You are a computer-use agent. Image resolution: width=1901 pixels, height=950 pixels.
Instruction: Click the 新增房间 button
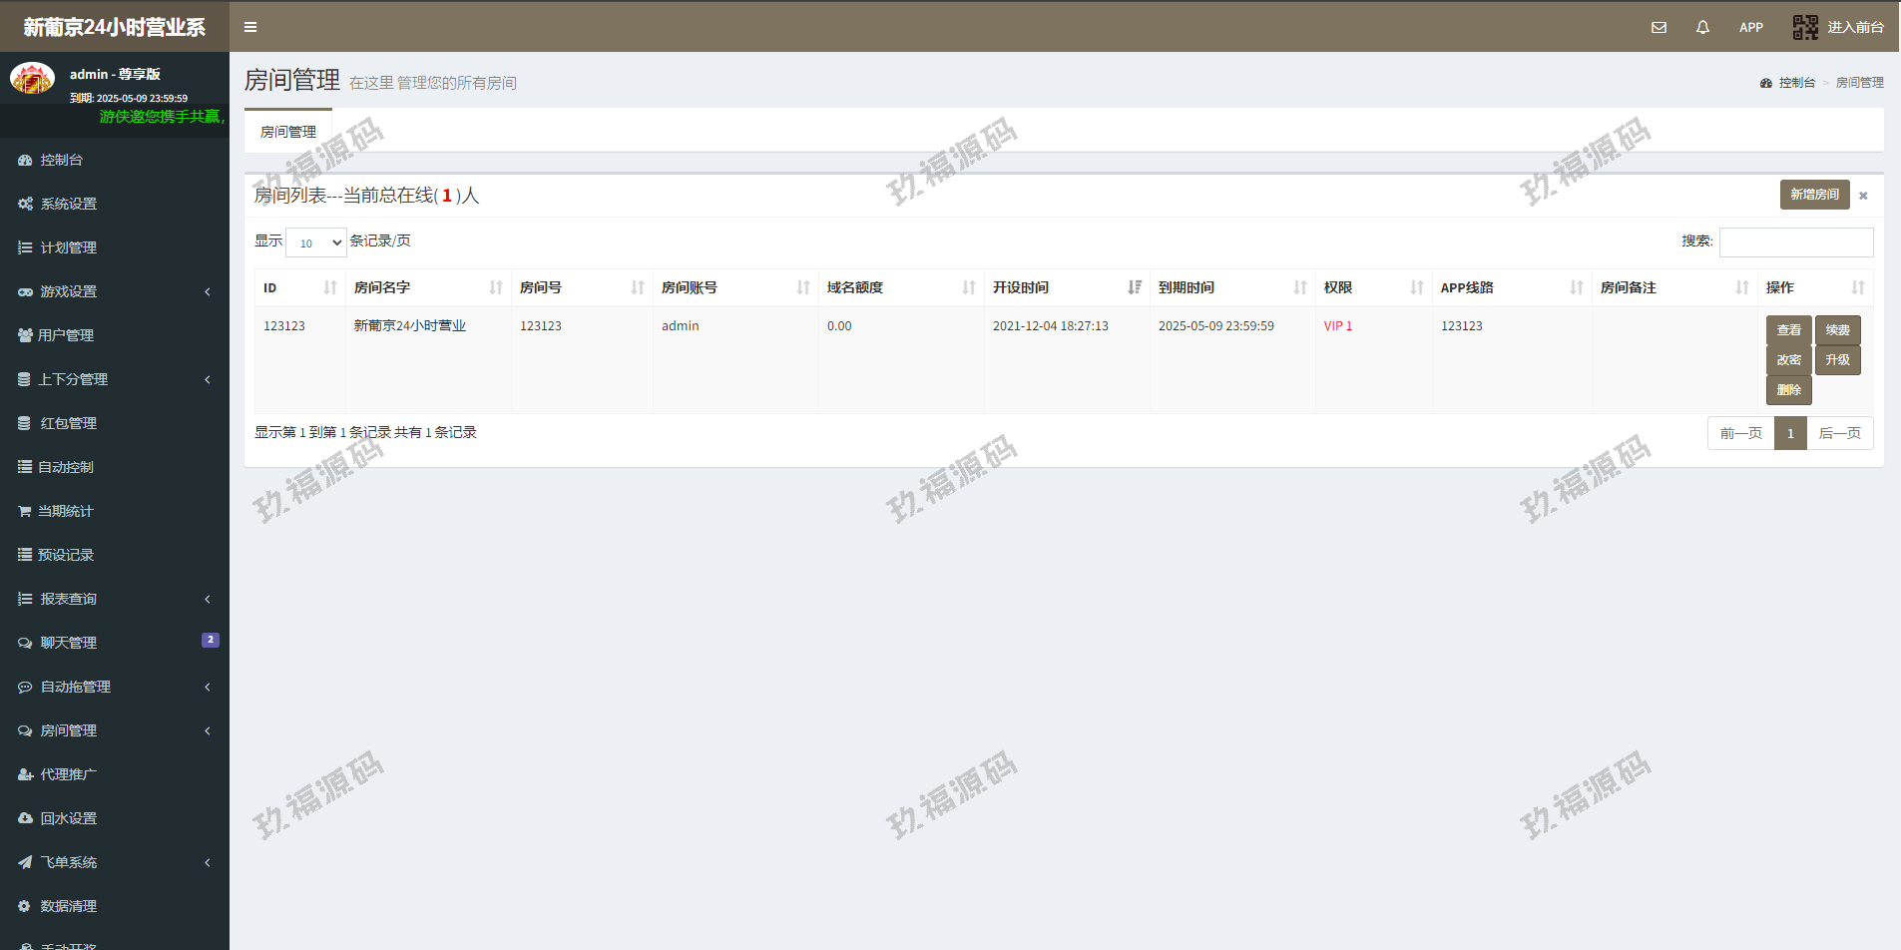(x=1814, y=195)
